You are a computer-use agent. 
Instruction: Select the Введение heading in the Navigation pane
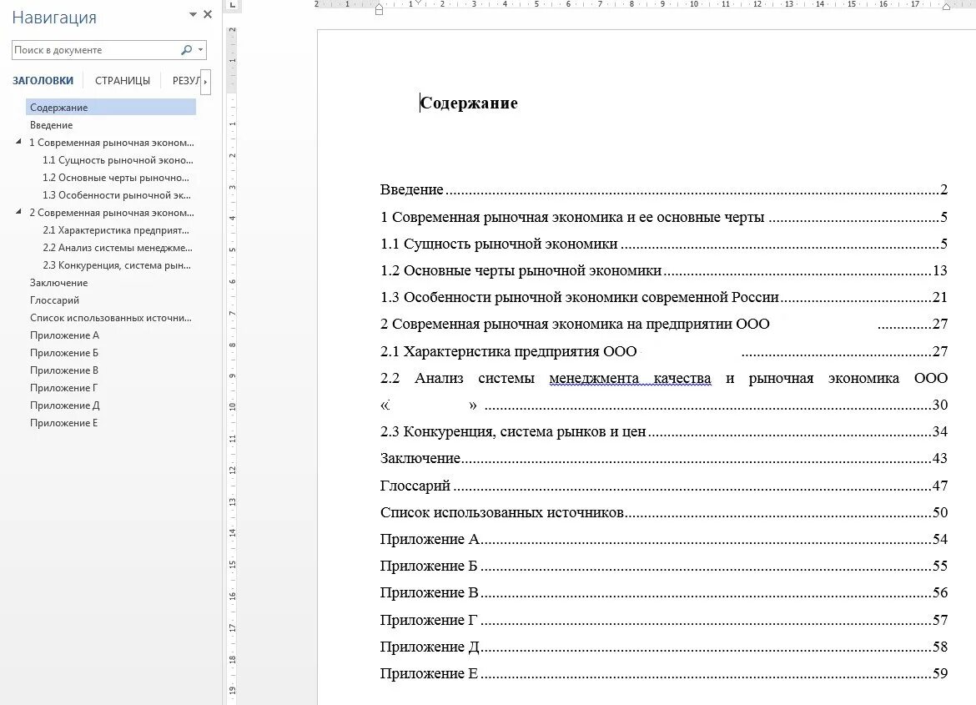point(51,124)
